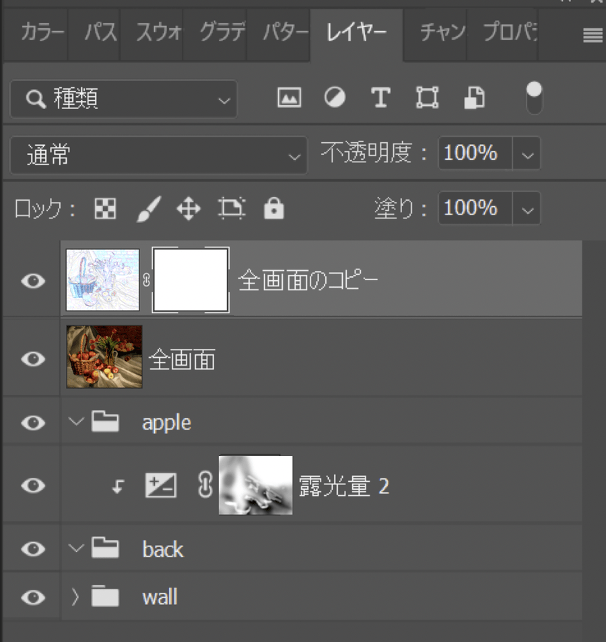Lock all padlock icon
Image resolution: width=606 pixels, height=642 pixels.
(274, 208)
